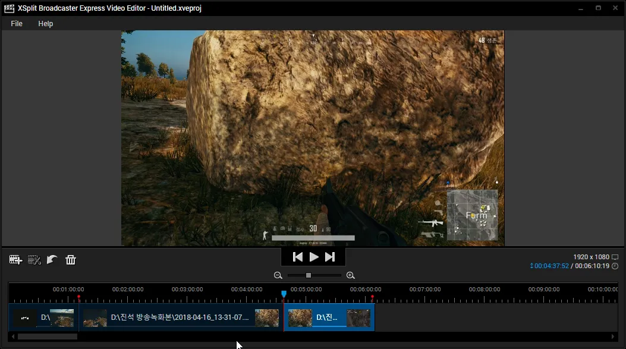
Task: Click the 1920 x 1080 resolution text
Action: (x=592, y=257)
